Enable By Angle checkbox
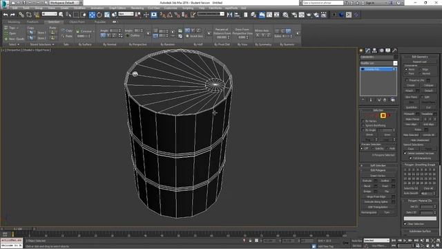Screen dimensions: 442x249 tap(363, 130)
